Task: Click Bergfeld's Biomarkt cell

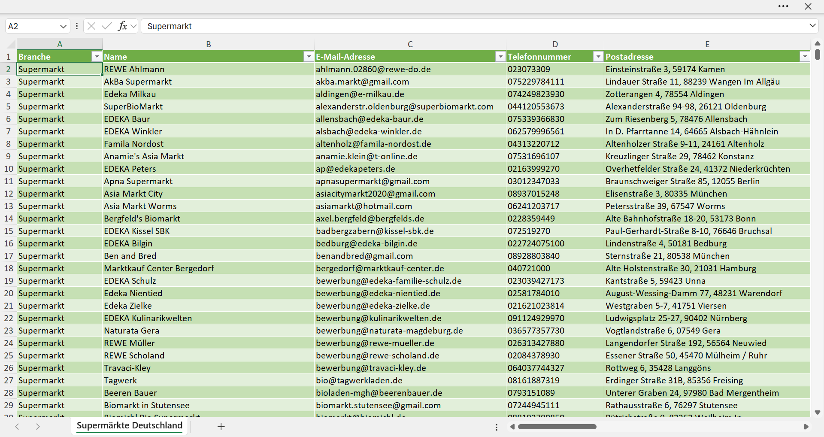Action: (x=209, y=218)
